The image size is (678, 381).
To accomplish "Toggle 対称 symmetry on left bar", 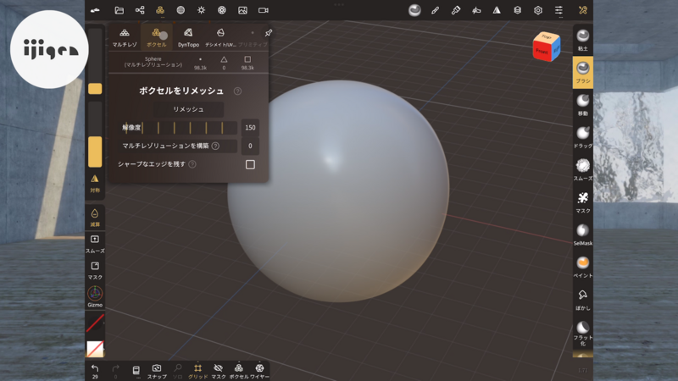I will coord(95,183).
